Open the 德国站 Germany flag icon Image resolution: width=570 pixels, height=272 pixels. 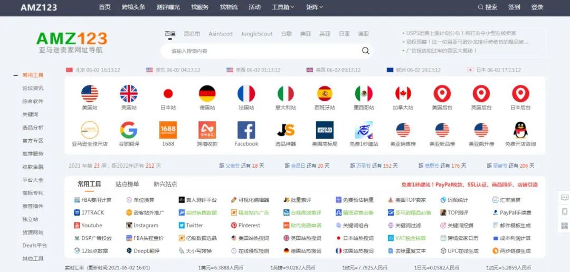207,94
